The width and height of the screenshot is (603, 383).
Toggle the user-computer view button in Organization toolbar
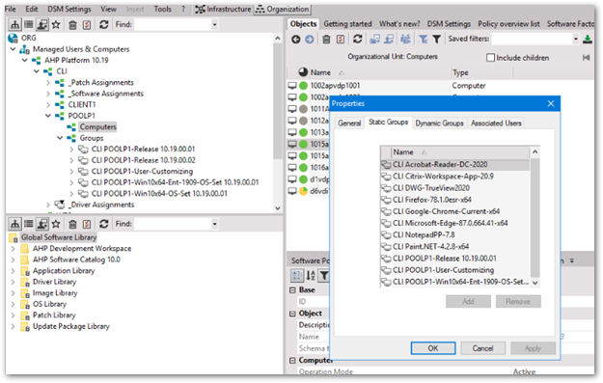click(x=42, y=25)
